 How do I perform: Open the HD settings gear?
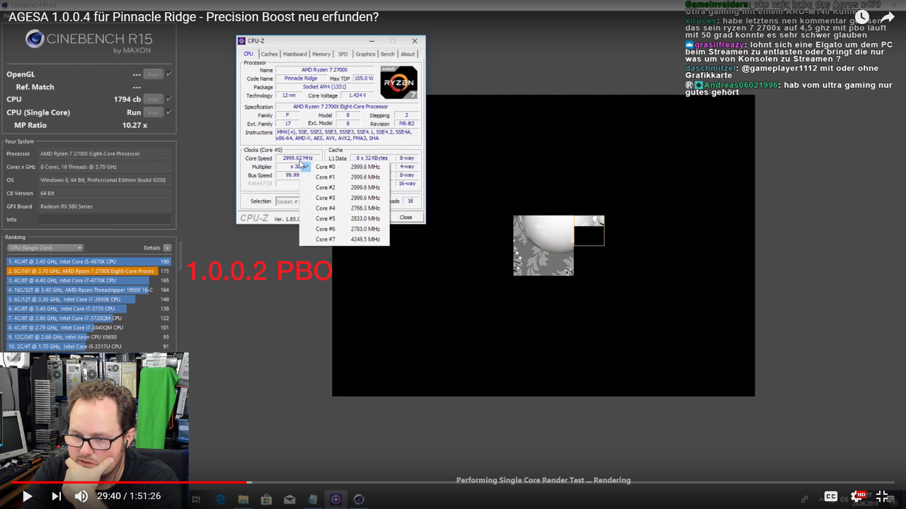(x=858, y=496)
